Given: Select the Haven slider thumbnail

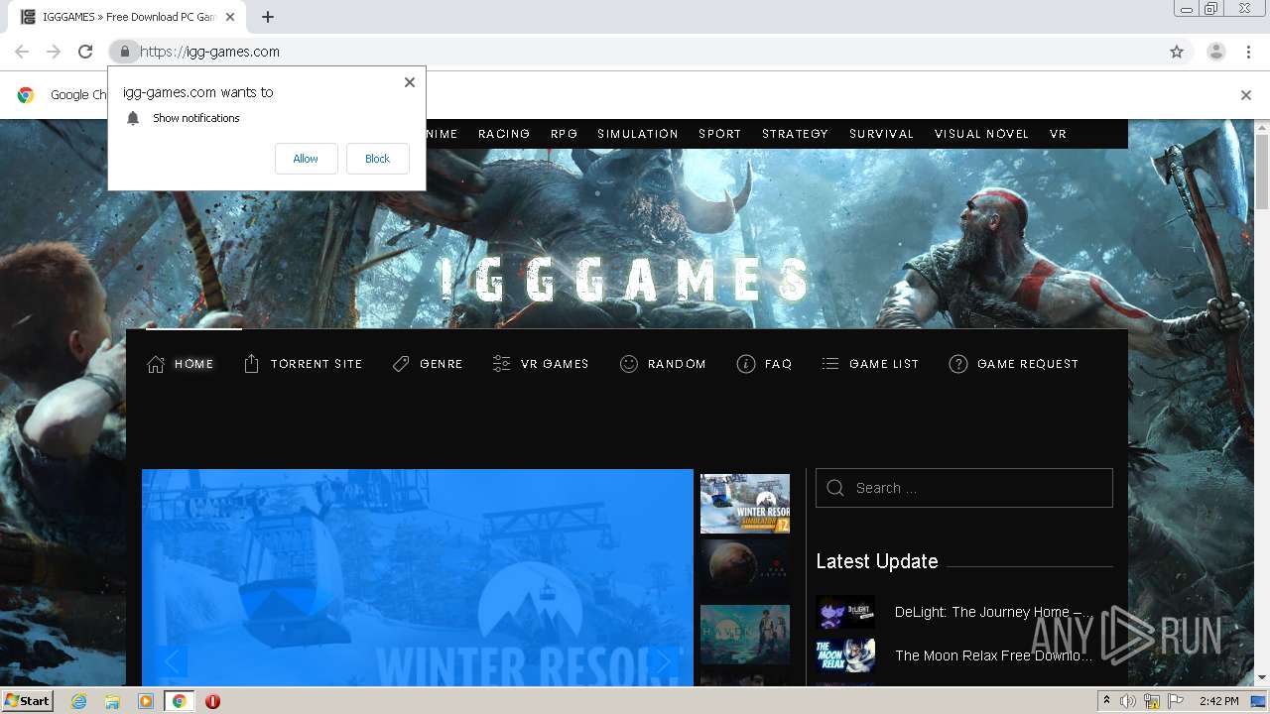Looking at the screenshot, I should (745, 635).
